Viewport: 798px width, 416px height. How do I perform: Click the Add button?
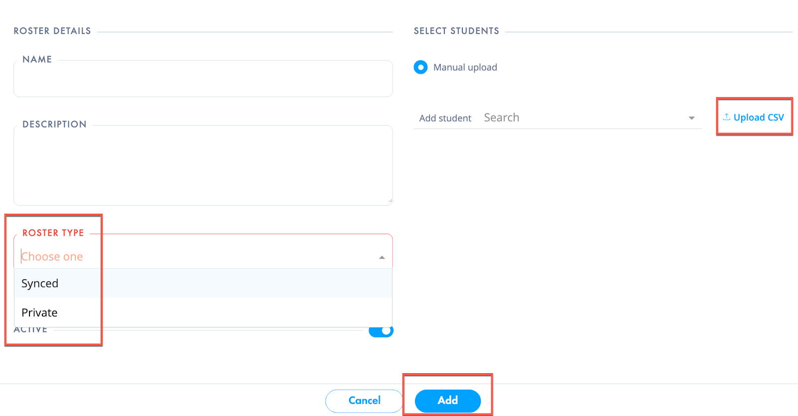point(447,401)
